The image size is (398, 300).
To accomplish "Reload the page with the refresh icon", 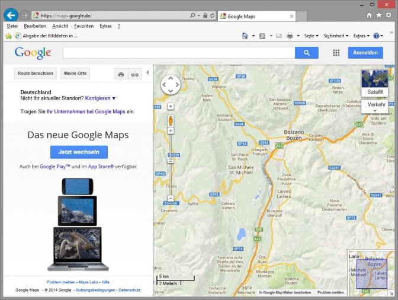I will click(x=212, y=15).
